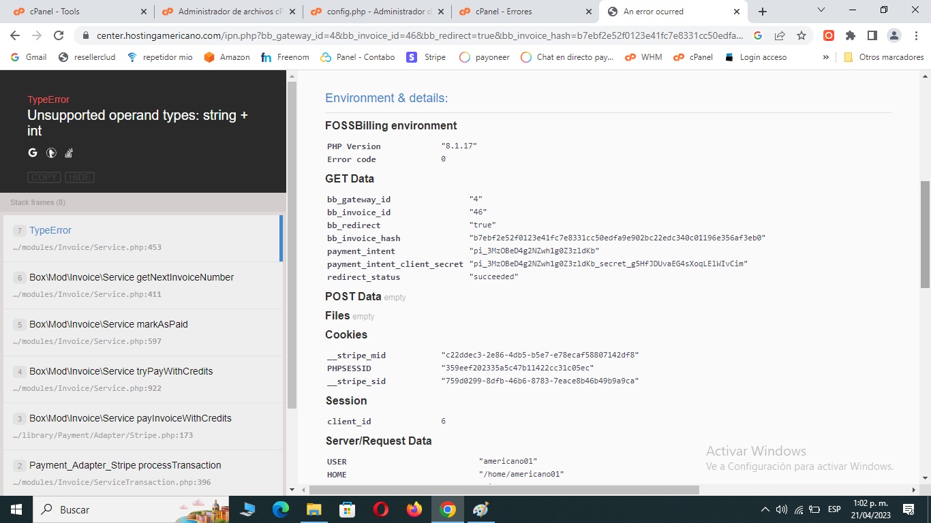Expand hidden system tray icons
Viewport: 931px width, 523px height.
point(765,509)
